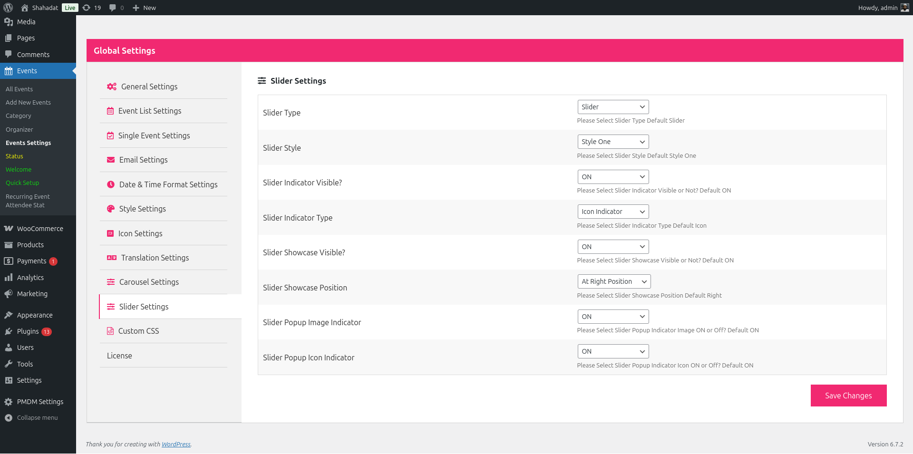The image size is (913, 454).
Task: Click the Save Changes button
Action: click(x=848, y=396)
